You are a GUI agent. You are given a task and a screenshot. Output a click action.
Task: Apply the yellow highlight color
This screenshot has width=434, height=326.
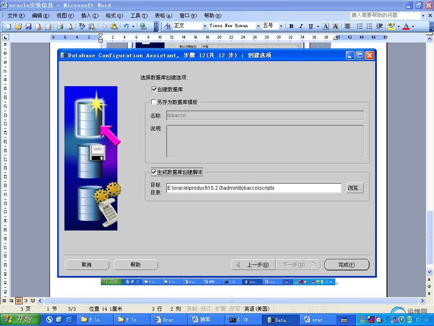pos(391,26)
